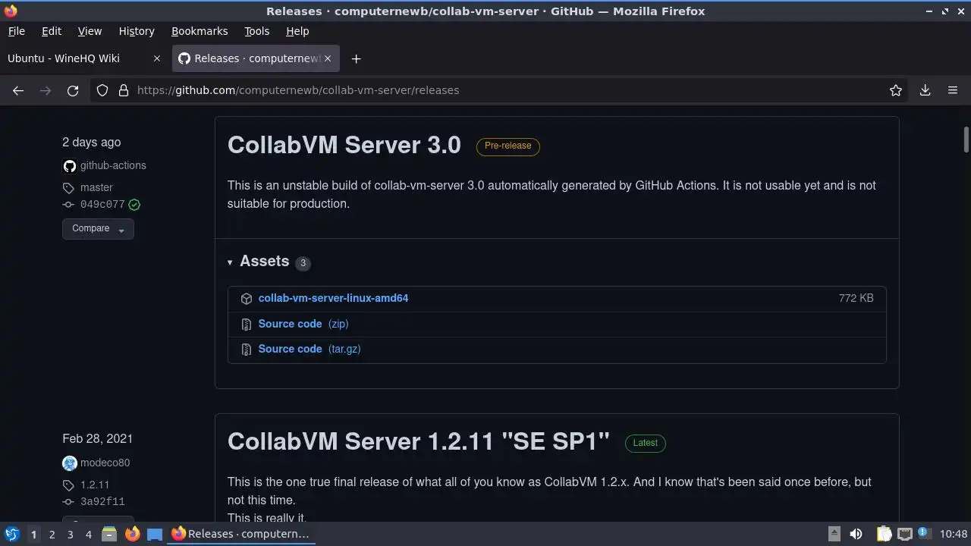Switch to the Ubuntu - WineHQ Wiki tab

(64, 58)
